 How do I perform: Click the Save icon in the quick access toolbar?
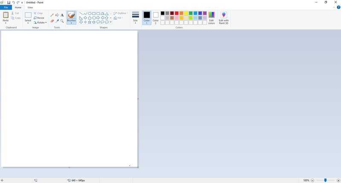[x=9, y=3]
